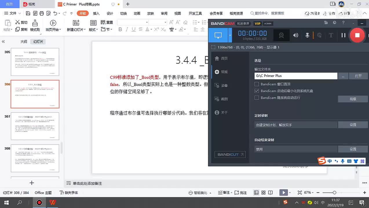369x208 pixels.
Task: Select the Format Painter tool
Action: point(35,26)
